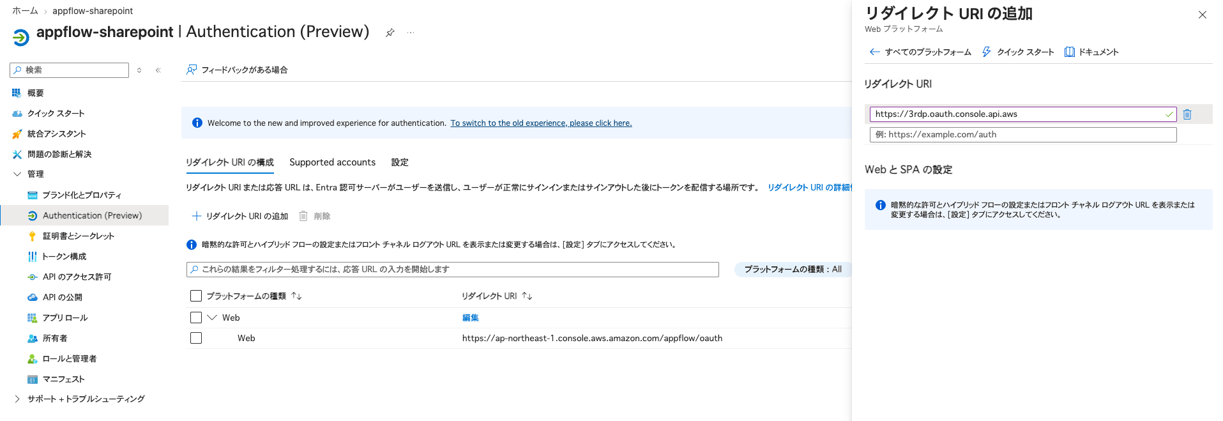Check the Web group row checkbox
Image resolution: width=1223 pixels, height=421 pixels.
click(196, 318)
